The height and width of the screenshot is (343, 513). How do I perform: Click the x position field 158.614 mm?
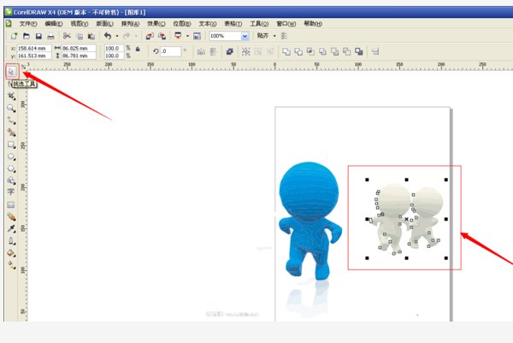click(34, 48)
